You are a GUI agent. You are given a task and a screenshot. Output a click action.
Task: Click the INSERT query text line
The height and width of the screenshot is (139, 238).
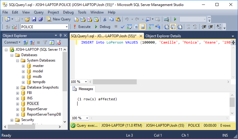point(156,42)
